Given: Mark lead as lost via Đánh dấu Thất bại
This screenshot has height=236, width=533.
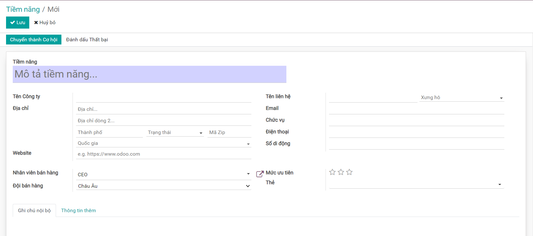Looking at the screenshot, I should pyautogui.click(x=87, y=40).
